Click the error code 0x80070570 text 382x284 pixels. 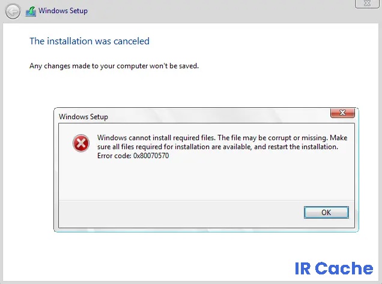(x=133, y=156)
